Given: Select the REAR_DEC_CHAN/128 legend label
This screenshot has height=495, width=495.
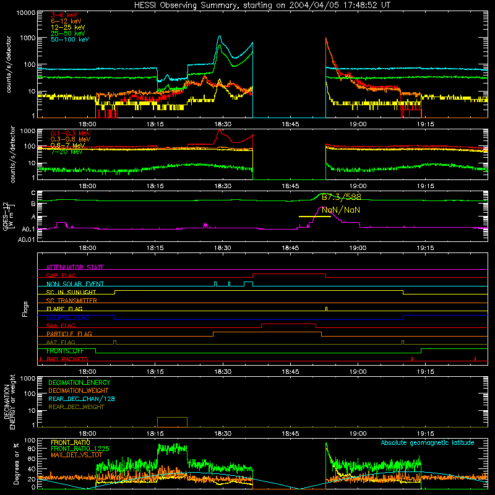Looking at the screenshot, I should coord(82,399).
